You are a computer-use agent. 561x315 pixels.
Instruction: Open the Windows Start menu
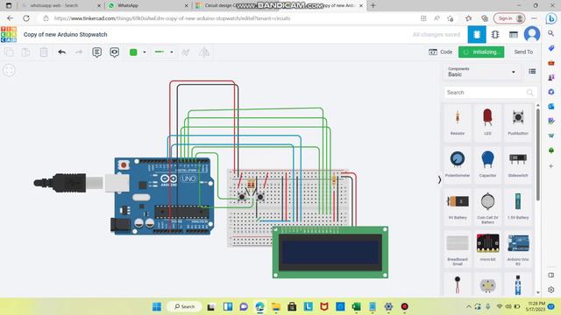[x=157, y=306]
